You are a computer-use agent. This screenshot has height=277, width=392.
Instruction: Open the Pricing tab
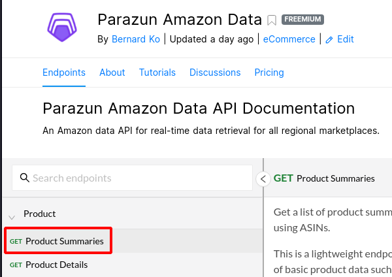(269, 73)
